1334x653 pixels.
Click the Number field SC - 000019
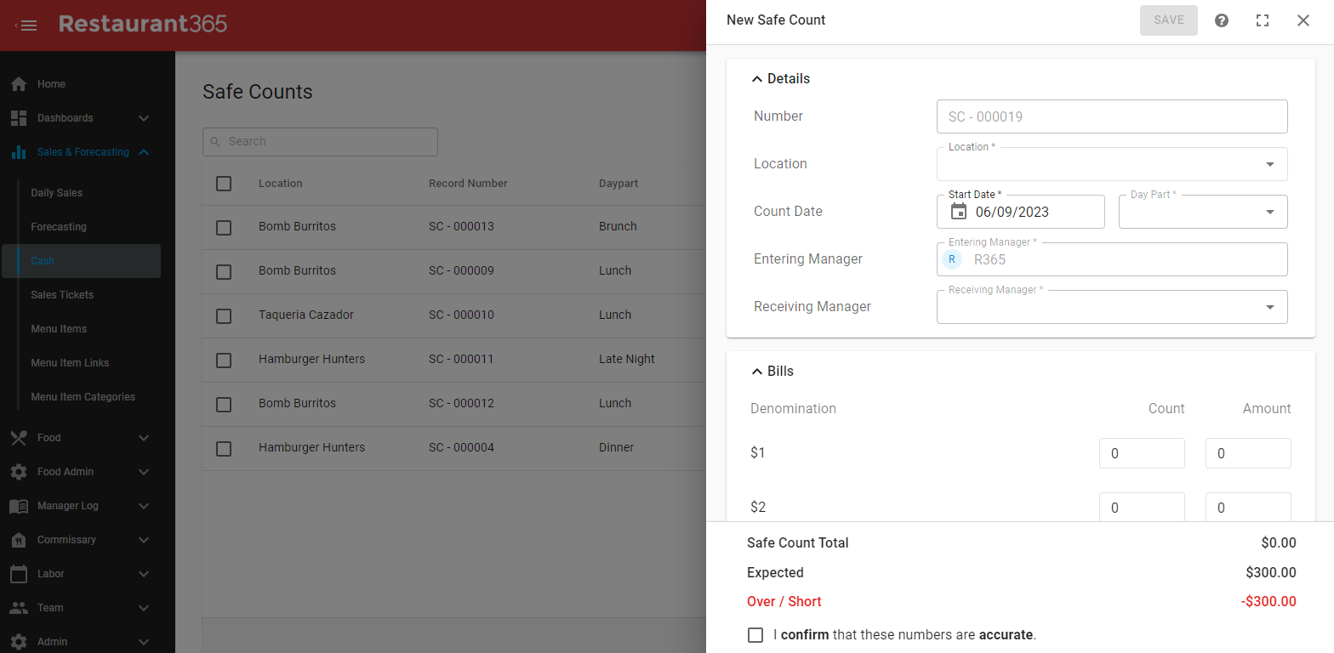point(1112,116)
